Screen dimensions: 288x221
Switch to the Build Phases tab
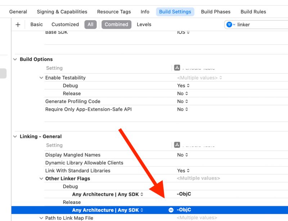pos(216,11)
